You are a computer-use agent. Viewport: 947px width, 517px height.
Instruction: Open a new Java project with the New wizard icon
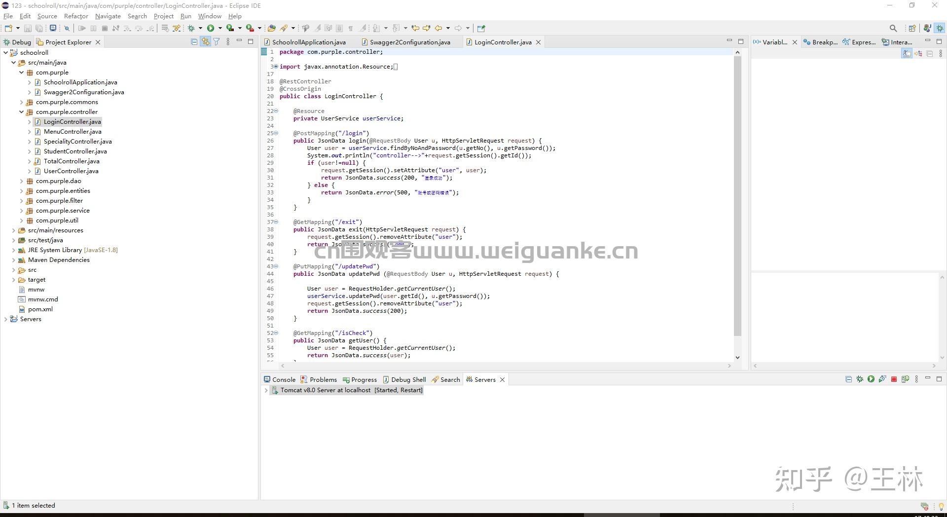[x=8, y=28]
